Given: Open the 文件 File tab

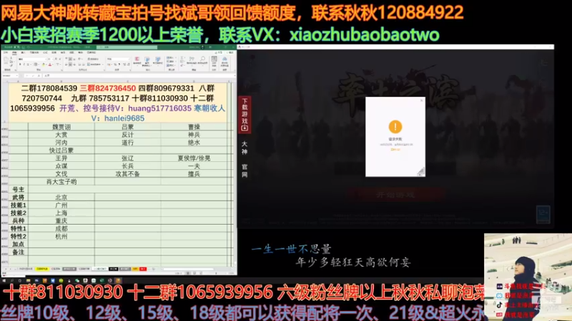Looking at the screenshot, I should 6,52.
